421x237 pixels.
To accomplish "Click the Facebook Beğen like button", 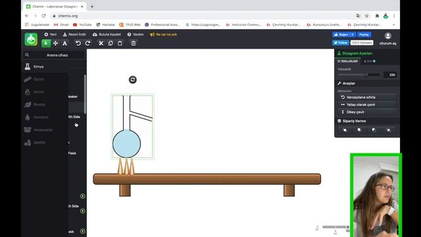I will (x=344, y=35).
